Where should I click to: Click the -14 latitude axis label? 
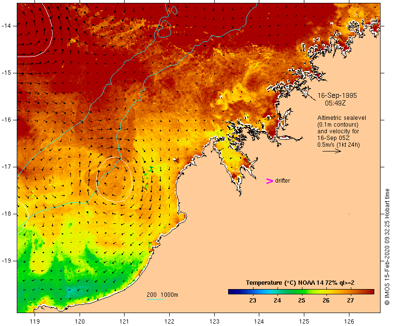(6, 26)
